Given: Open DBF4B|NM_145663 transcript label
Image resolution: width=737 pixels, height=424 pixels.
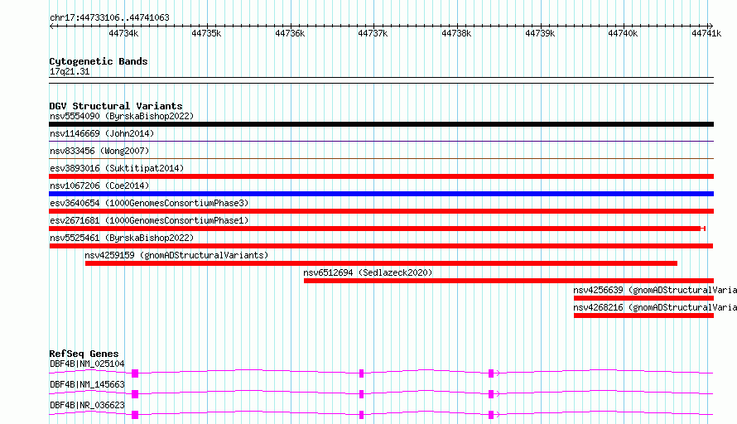Looking at the screenshot, I should [x=87, y=384].
